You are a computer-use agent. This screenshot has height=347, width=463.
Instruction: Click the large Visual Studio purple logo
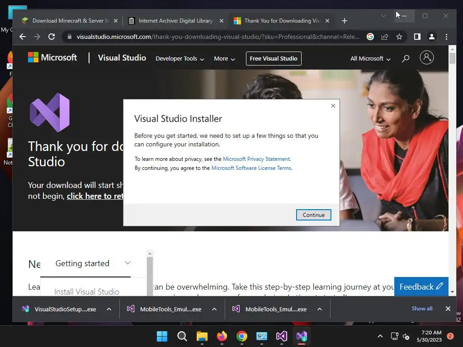[x=50, y=113]
